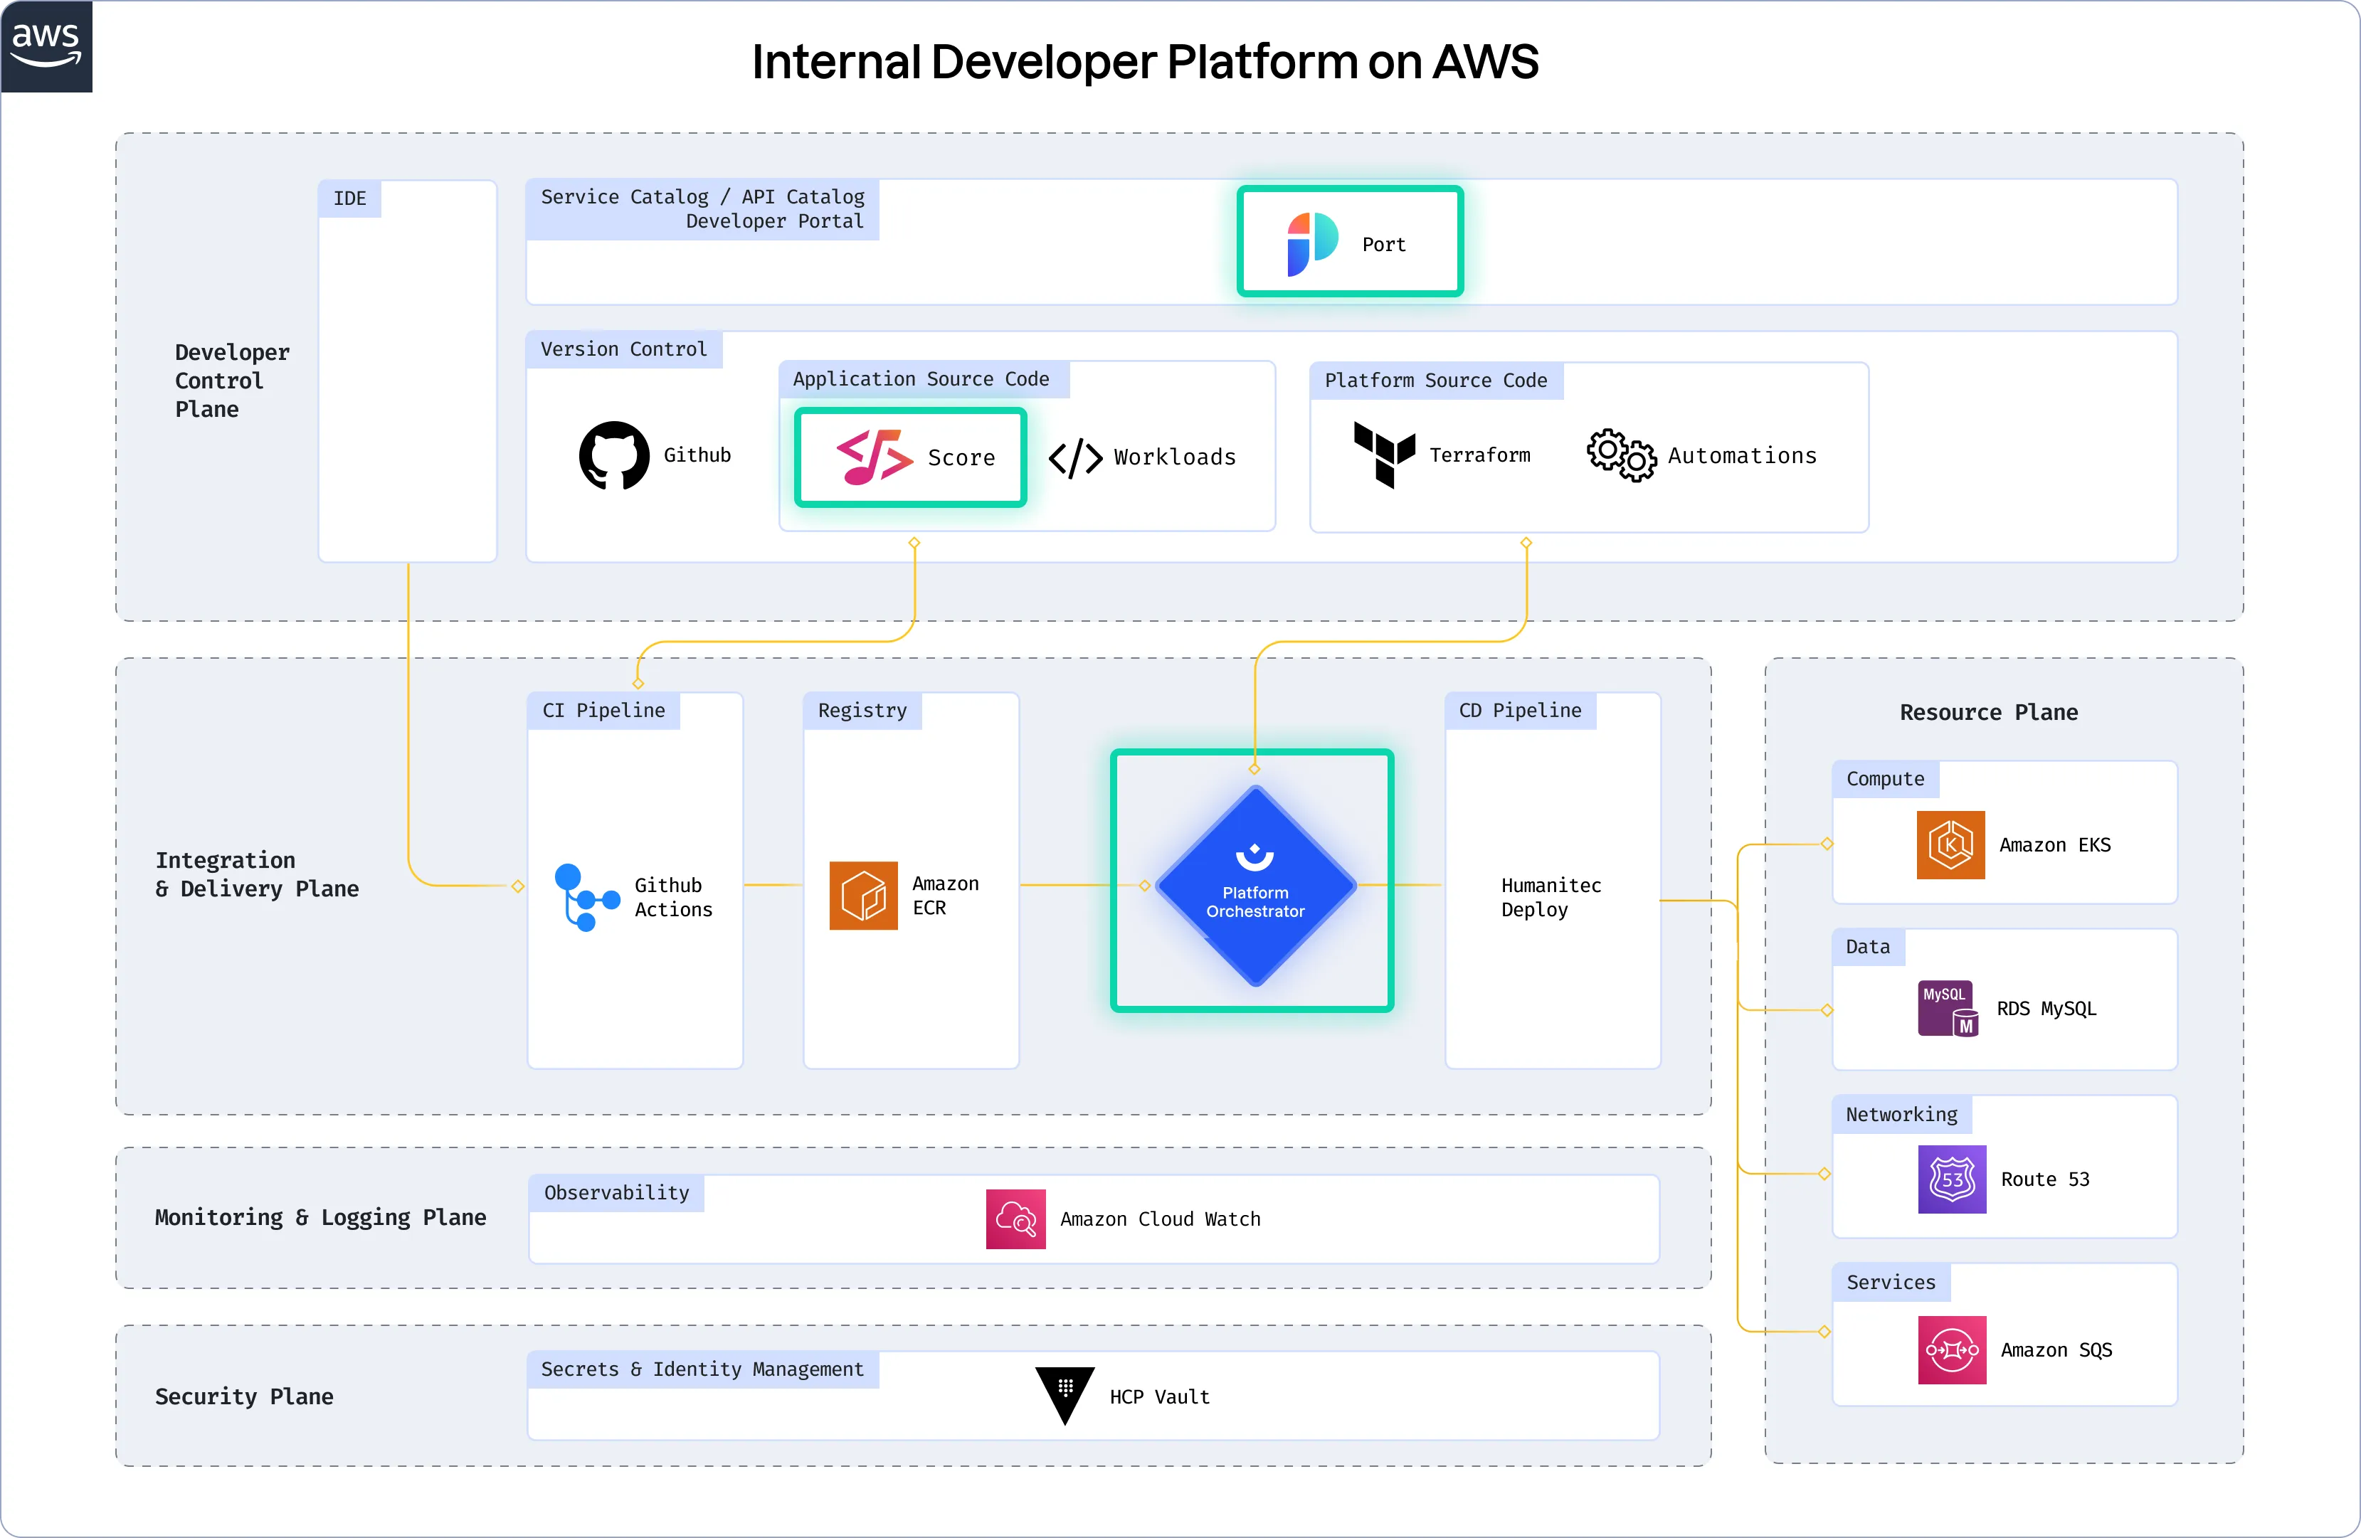This screenshot has height=1538, width=2361.
Task: Click the Amazon SQS icon
Action: tap(1951, 1349)
